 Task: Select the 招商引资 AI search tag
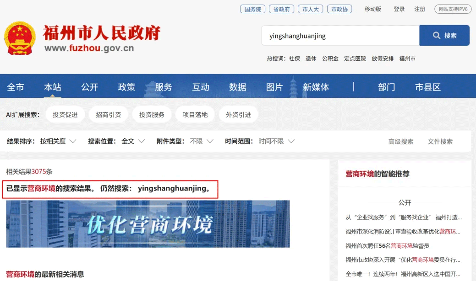[108, 114]
